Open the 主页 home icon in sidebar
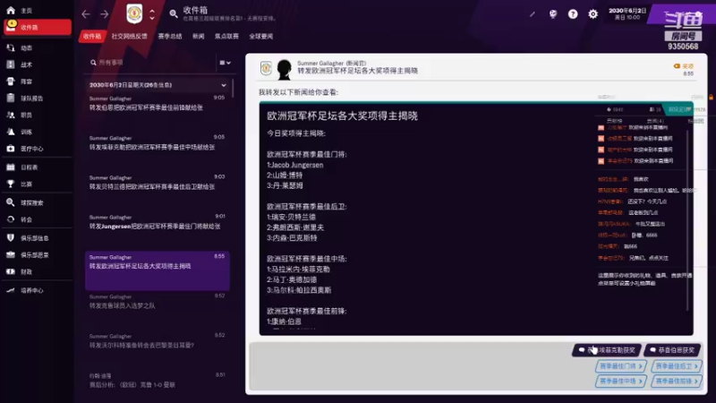 pos(11,10)
